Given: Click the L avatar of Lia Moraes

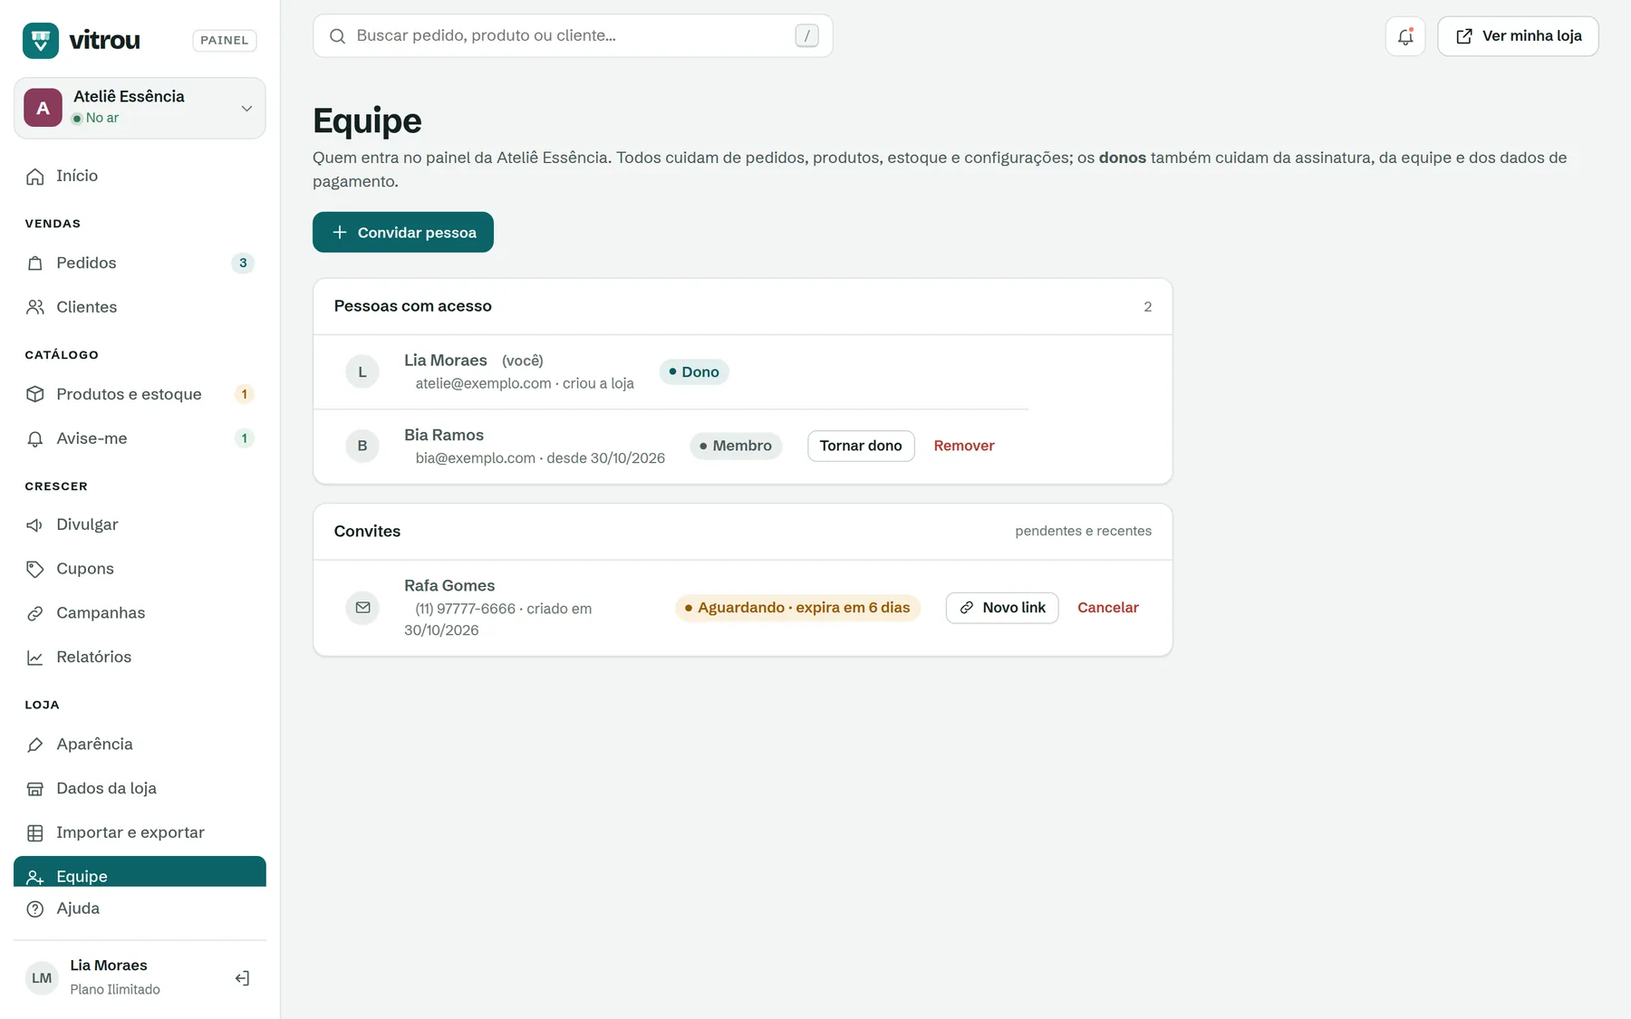Looking at the screenshot, I should click(x=362, y=372).
